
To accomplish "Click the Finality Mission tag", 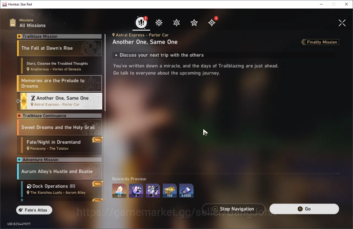I will click(x=320, y=42).
